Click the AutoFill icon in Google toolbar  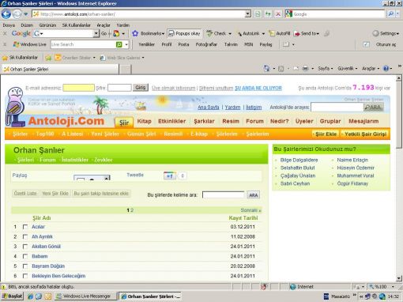[272, 33]
